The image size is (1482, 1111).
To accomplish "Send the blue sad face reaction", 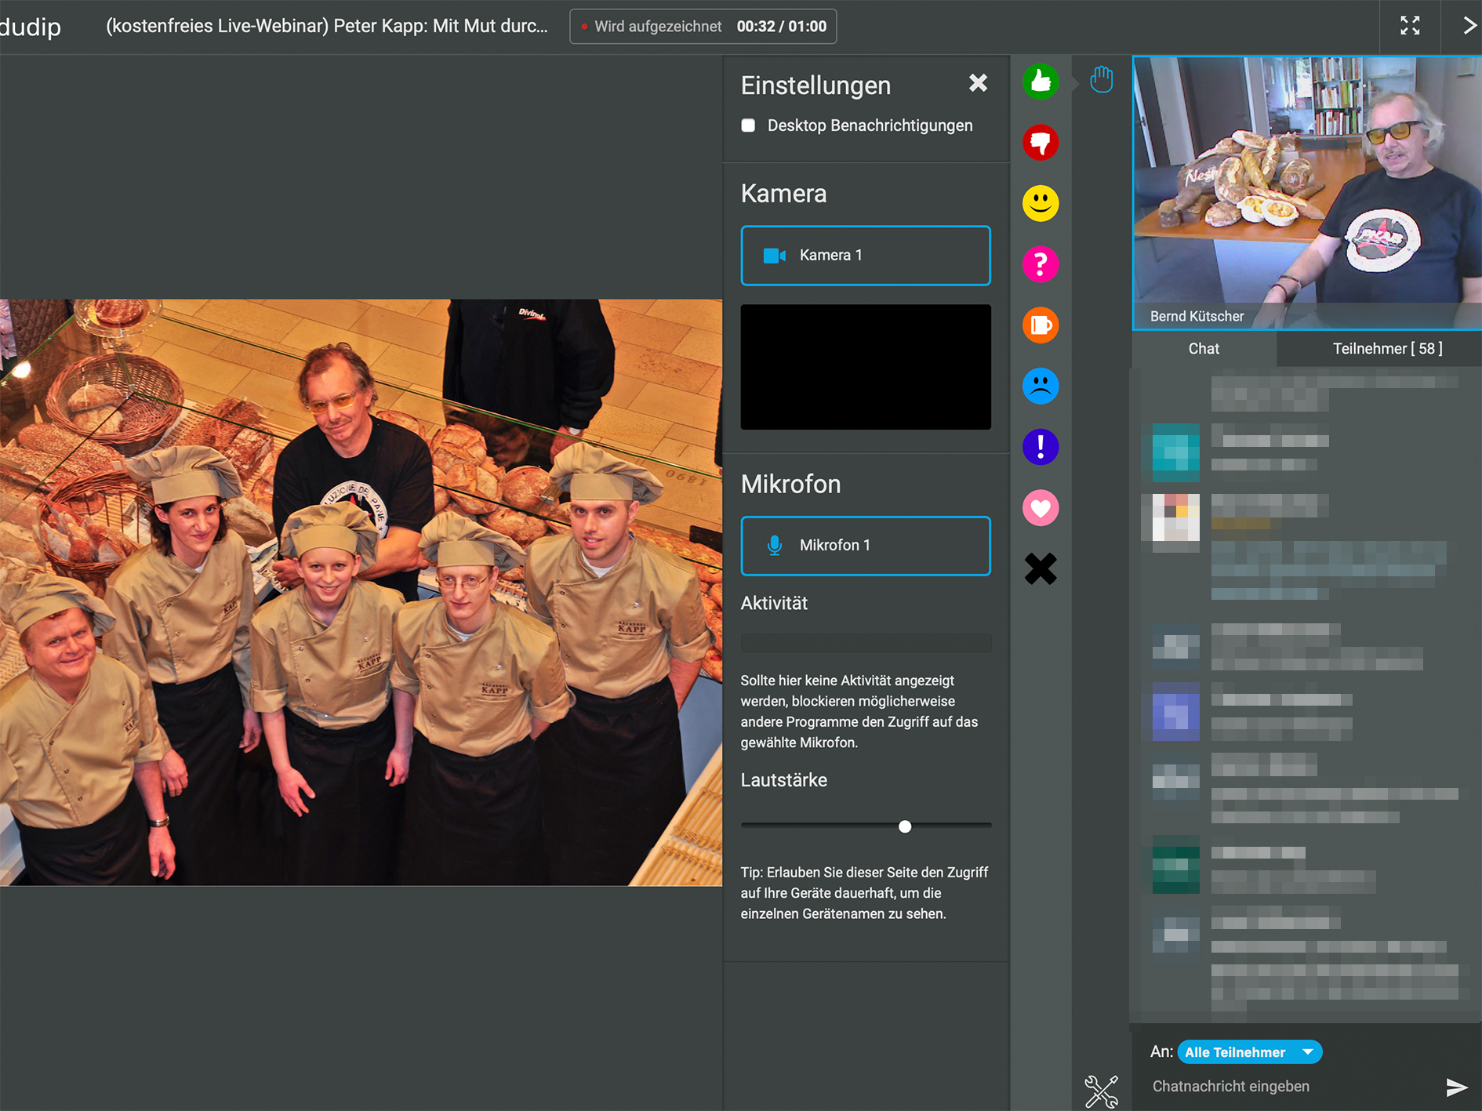I will coord(1040,386).
